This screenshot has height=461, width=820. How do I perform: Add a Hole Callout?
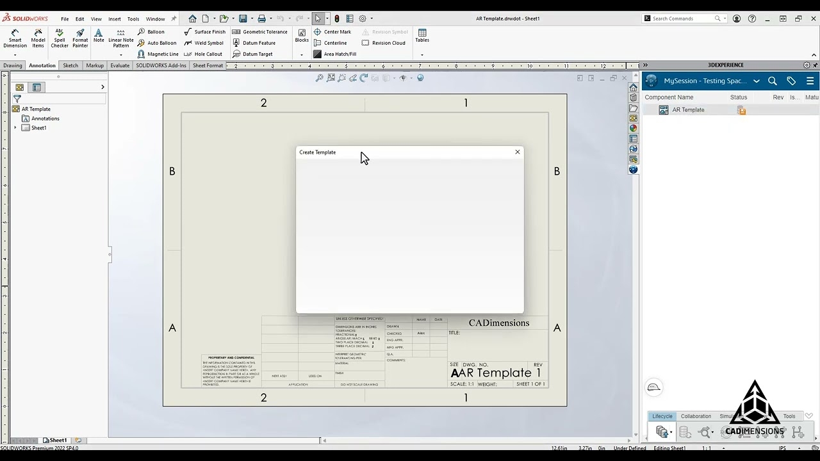click(204, 54)
